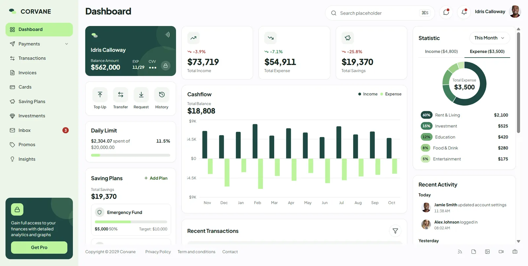The width and height of the screenshot is (528, 266).
Task: Open the Privacy Policy link
Action: pos(158,252)
